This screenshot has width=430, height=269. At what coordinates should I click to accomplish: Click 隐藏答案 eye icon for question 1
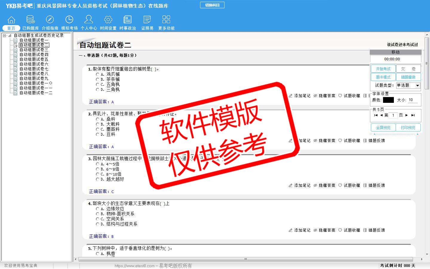coord(315,96)
